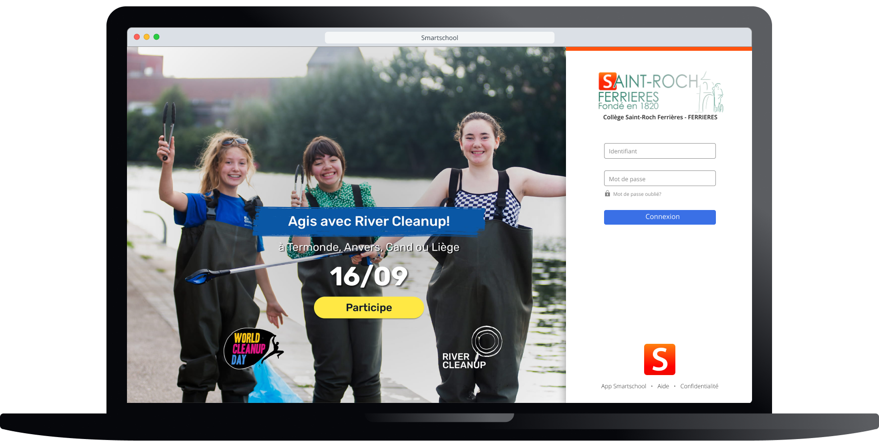This screenshot has height=441, width=879.
Task: Click the yellow minimize window dot
Action: pos(146,37)
